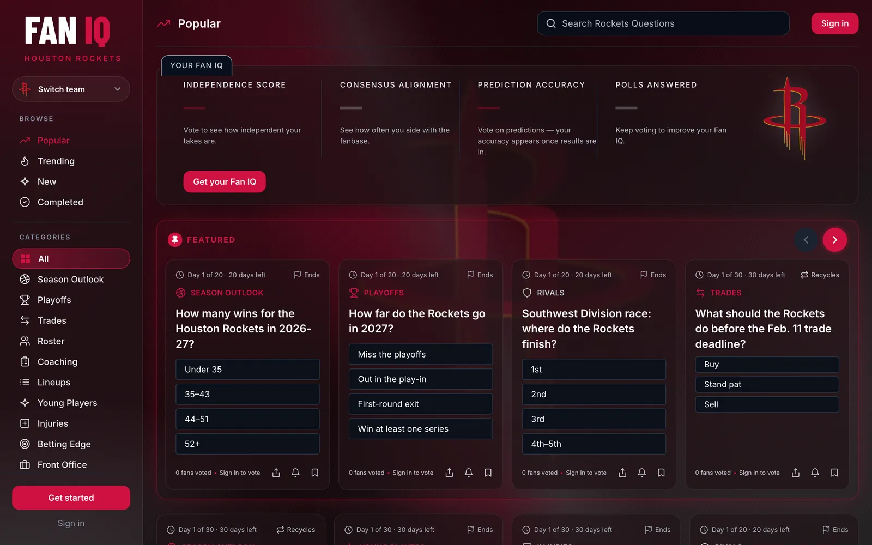Open the Trades category in sidebar
This screenshot has height=545, width=872.
pos(71,320)
